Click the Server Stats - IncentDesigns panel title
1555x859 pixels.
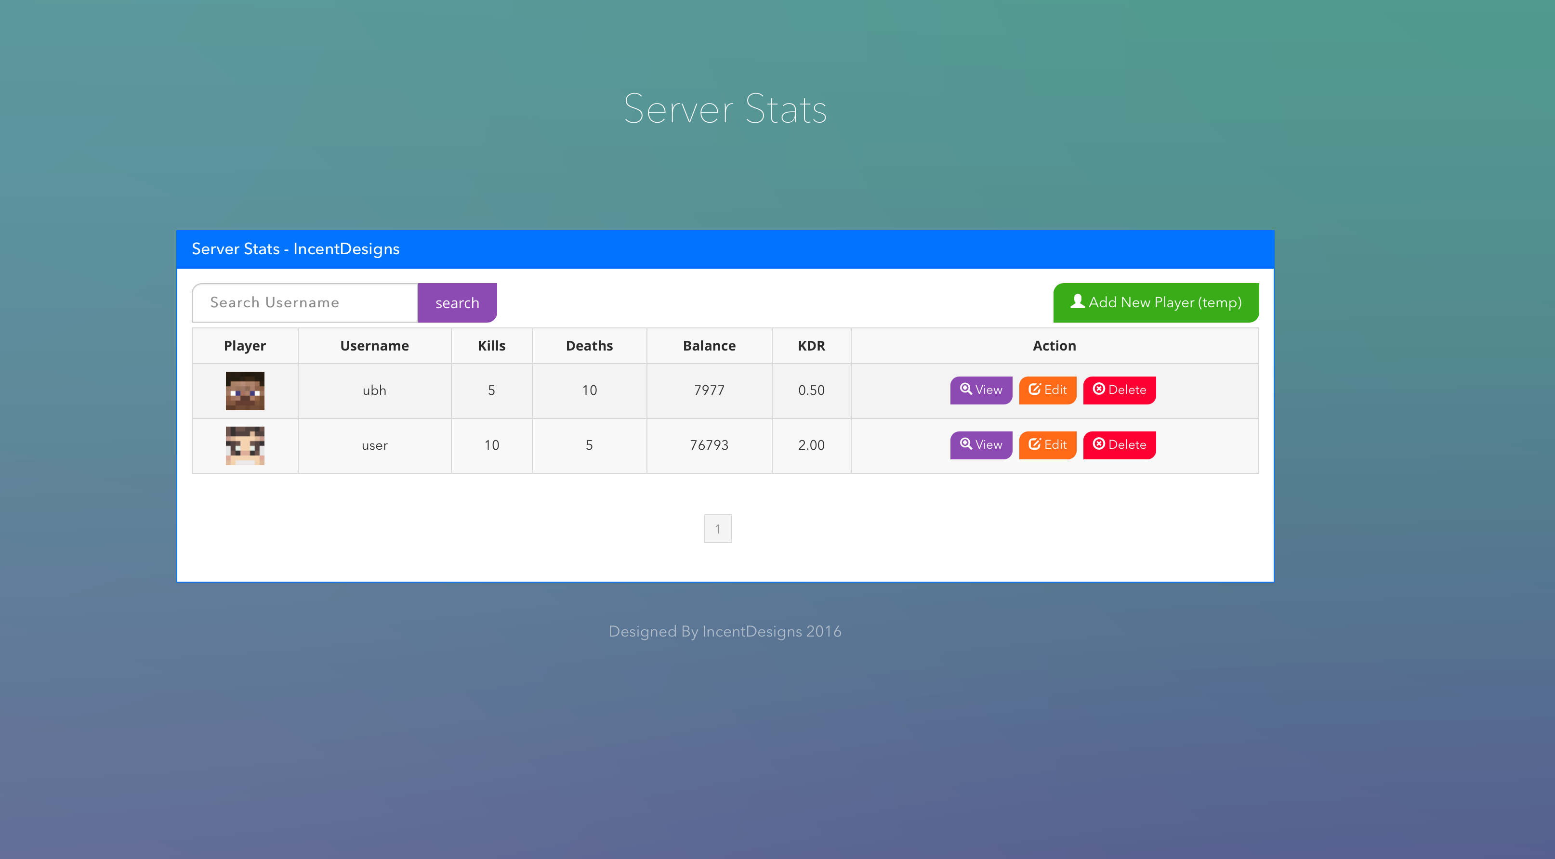tap(296, 249)
